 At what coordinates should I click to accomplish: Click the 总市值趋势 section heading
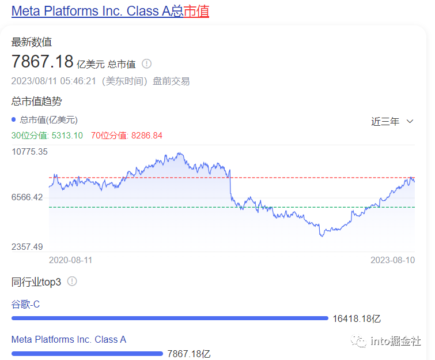tap(37, 101)
